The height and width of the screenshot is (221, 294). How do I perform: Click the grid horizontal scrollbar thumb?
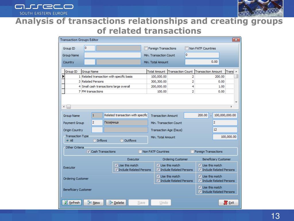click(x=69, y=107)
